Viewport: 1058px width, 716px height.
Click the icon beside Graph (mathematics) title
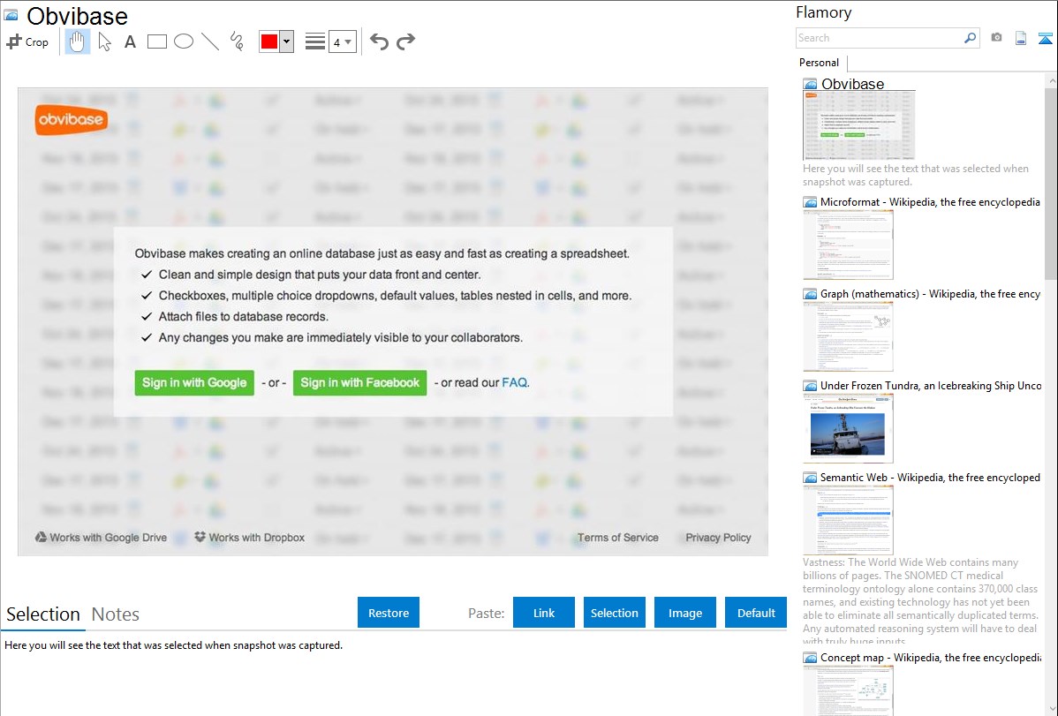coord(810,294)
